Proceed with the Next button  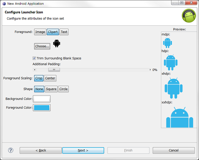pyautogui.click(x=83, y=150)
